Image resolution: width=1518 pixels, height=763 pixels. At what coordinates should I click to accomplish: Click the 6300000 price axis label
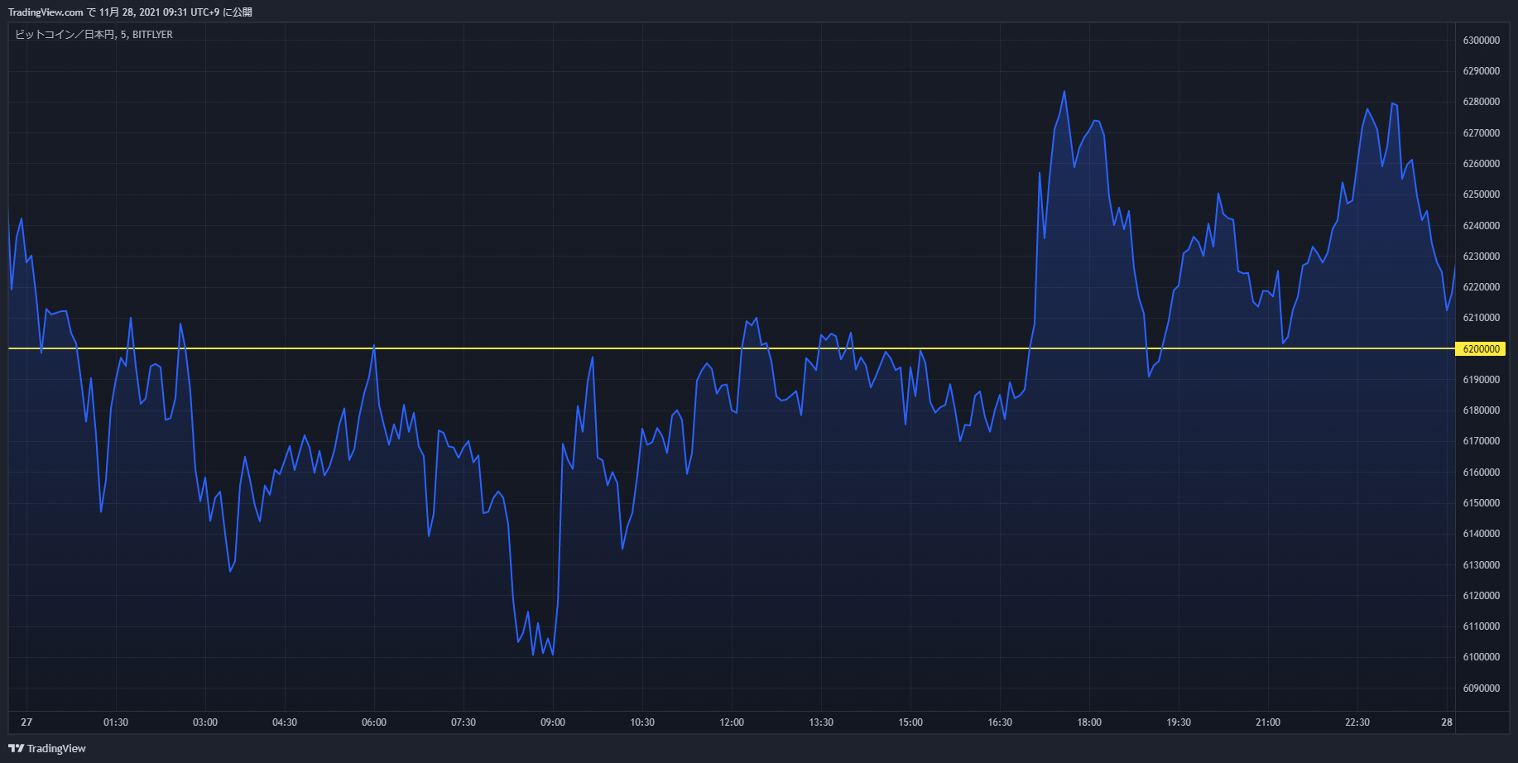point(1482,41)
